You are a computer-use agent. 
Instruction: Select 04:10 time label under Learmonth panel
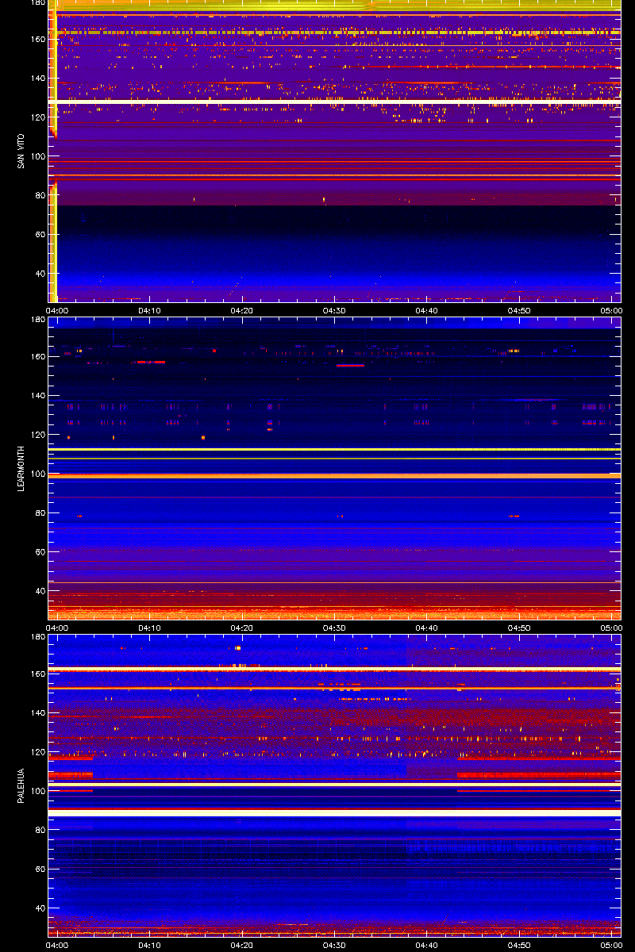(150, 628)
